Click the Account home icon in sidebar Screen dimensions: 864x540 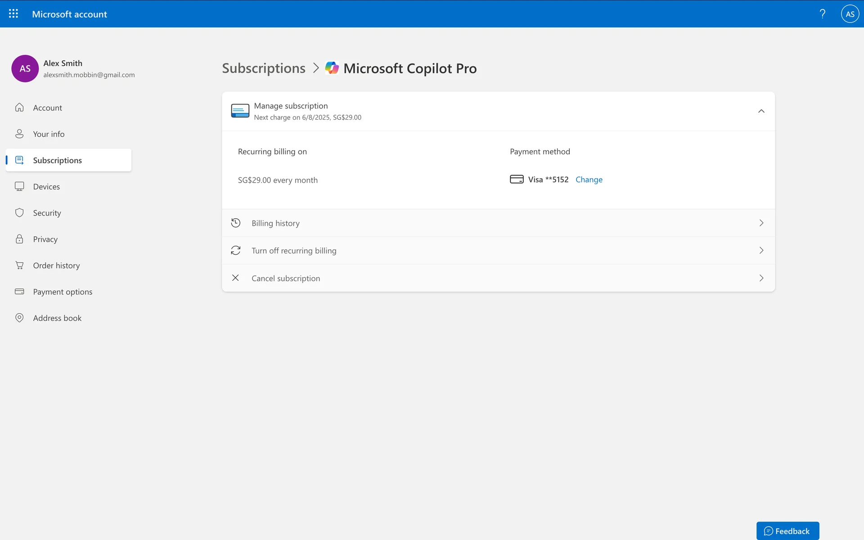pyautogui.click(x=19, y=108)
